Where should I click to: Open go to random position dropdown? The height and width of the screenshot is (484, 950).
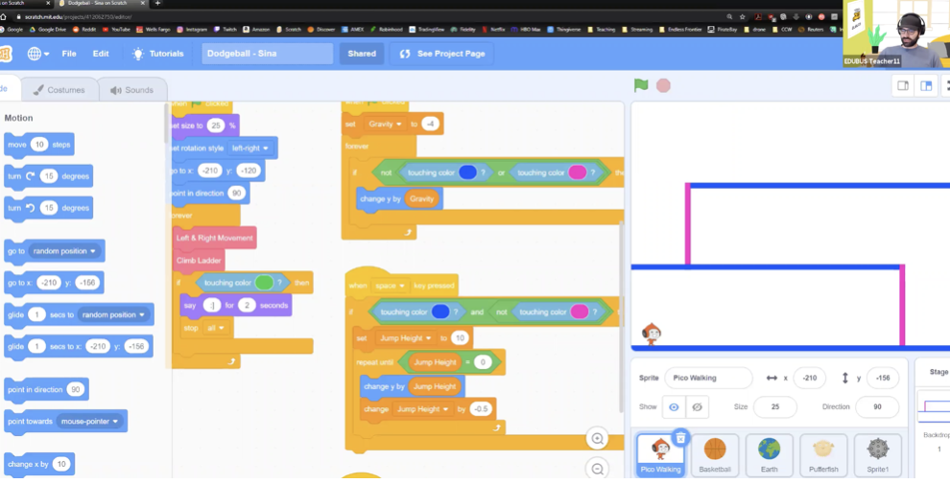coord(64,251)
